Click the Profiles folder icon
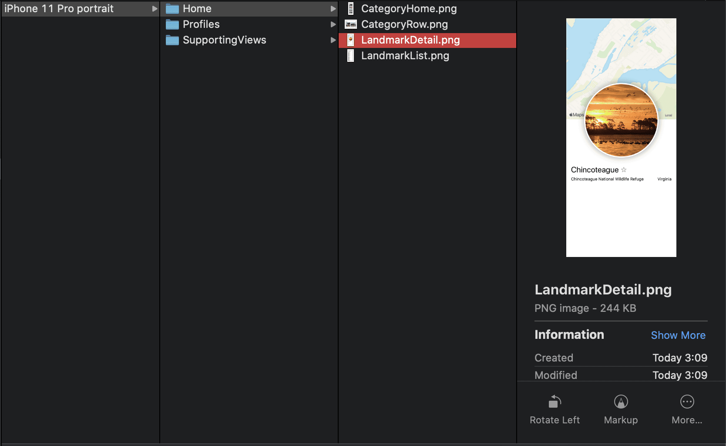 point(172,24)
